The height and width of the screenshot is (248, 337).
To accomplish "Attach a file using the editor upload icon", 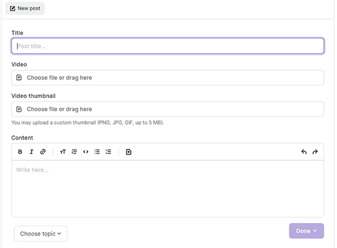I will (x=128, y=152).
